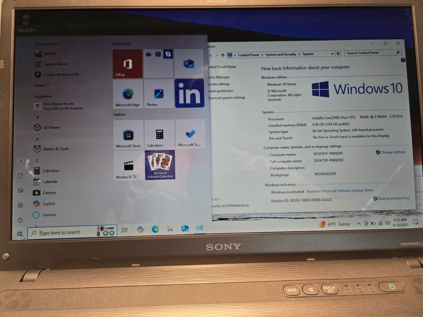Launch Microsoft Solitaire Collection
This screenshot has height=317, width=423.
pos(160,166)
